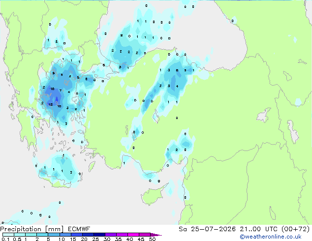312x241 pixels.
Task: Click the above-50 arrow tip of legend
Action: [156, 235]
